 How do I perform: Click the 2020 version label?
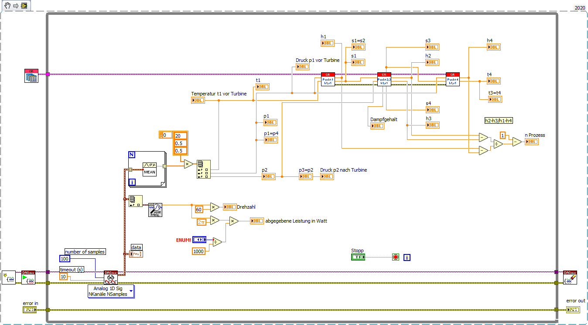[x=580, y=7]
